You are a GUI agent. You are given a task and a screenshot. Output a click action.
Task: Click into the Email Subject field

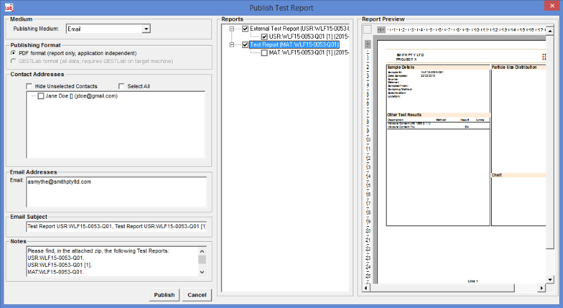[116, 225]
